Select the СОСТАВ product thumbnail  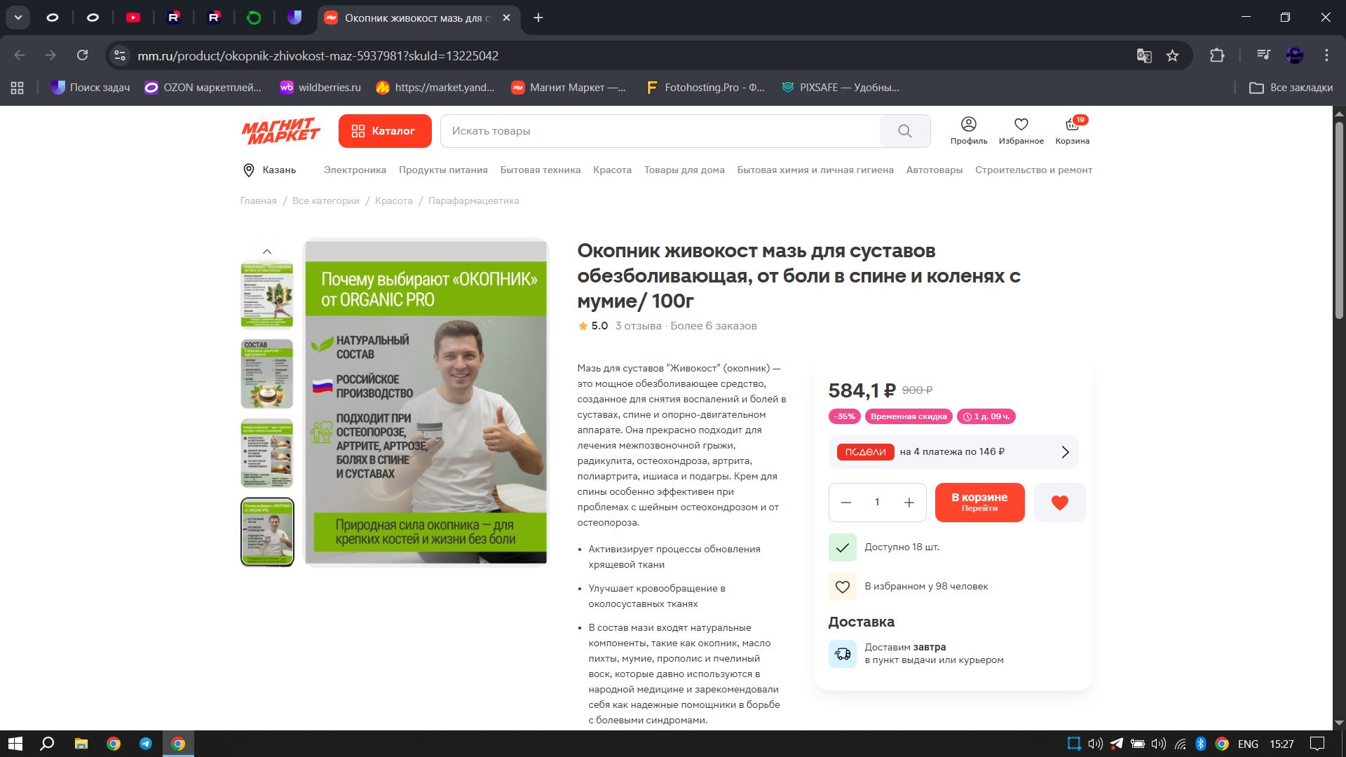(267, 374)
